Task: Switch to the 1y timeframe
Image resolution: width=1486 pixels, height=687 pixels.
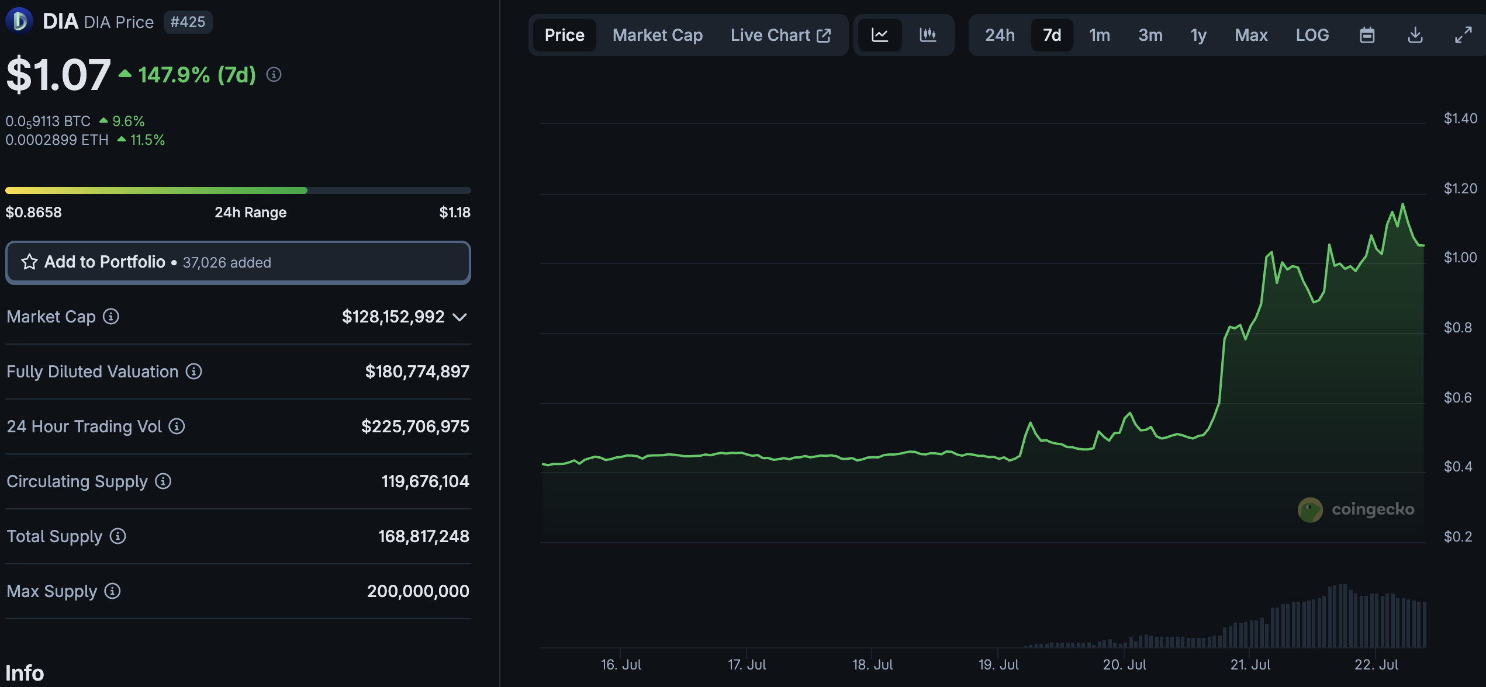Action: [x=1198, y=35]
